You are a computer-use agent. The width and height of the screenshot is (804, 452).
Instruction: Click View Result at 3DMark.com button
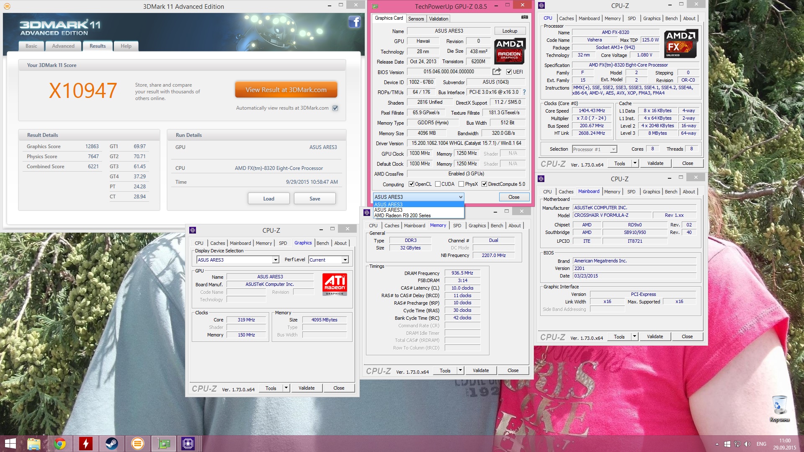[286, 90]
